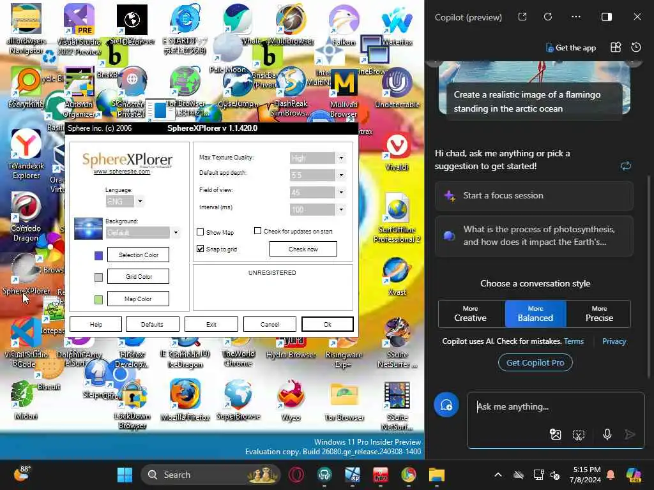Click the gray grid color swatch
This screenshot has width=654, height=490.
click(98, 278)
